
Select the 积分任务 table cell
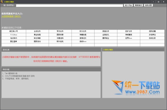83,31
